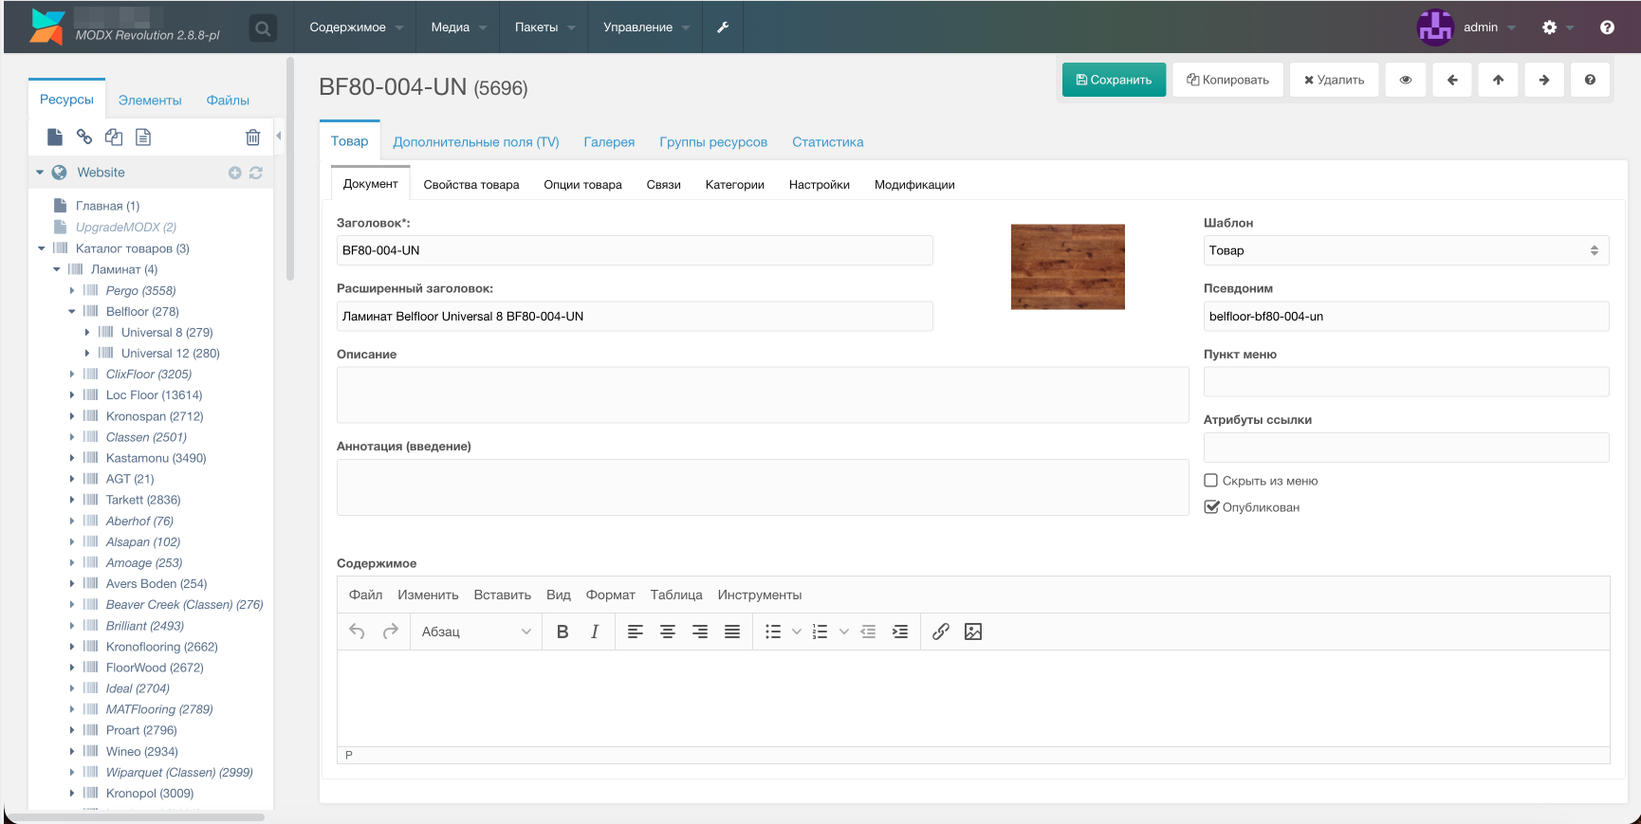Viewport: 1641px width, 824px height.
Task: Insert an image in the editor
Action: point(973,632)
